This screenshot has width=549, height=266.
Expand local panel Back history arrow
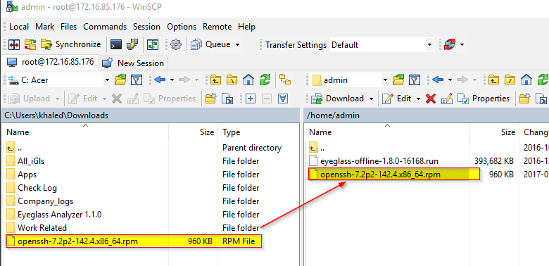click(x=172, y=80)
